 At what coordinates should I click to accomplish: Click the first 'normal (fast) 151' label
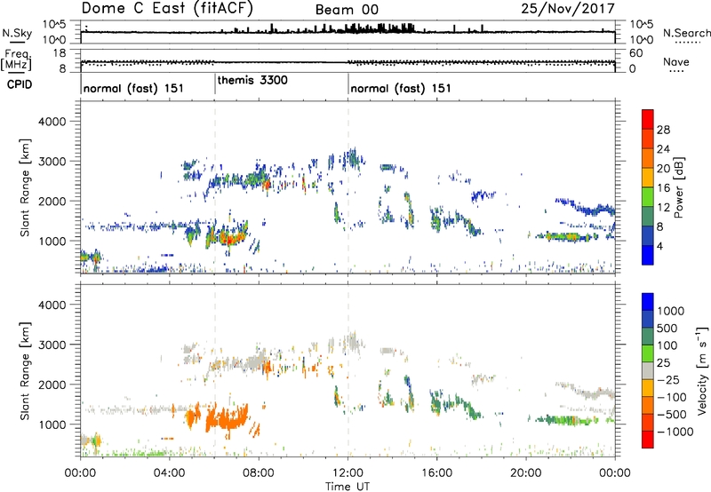tap(133, 88)
